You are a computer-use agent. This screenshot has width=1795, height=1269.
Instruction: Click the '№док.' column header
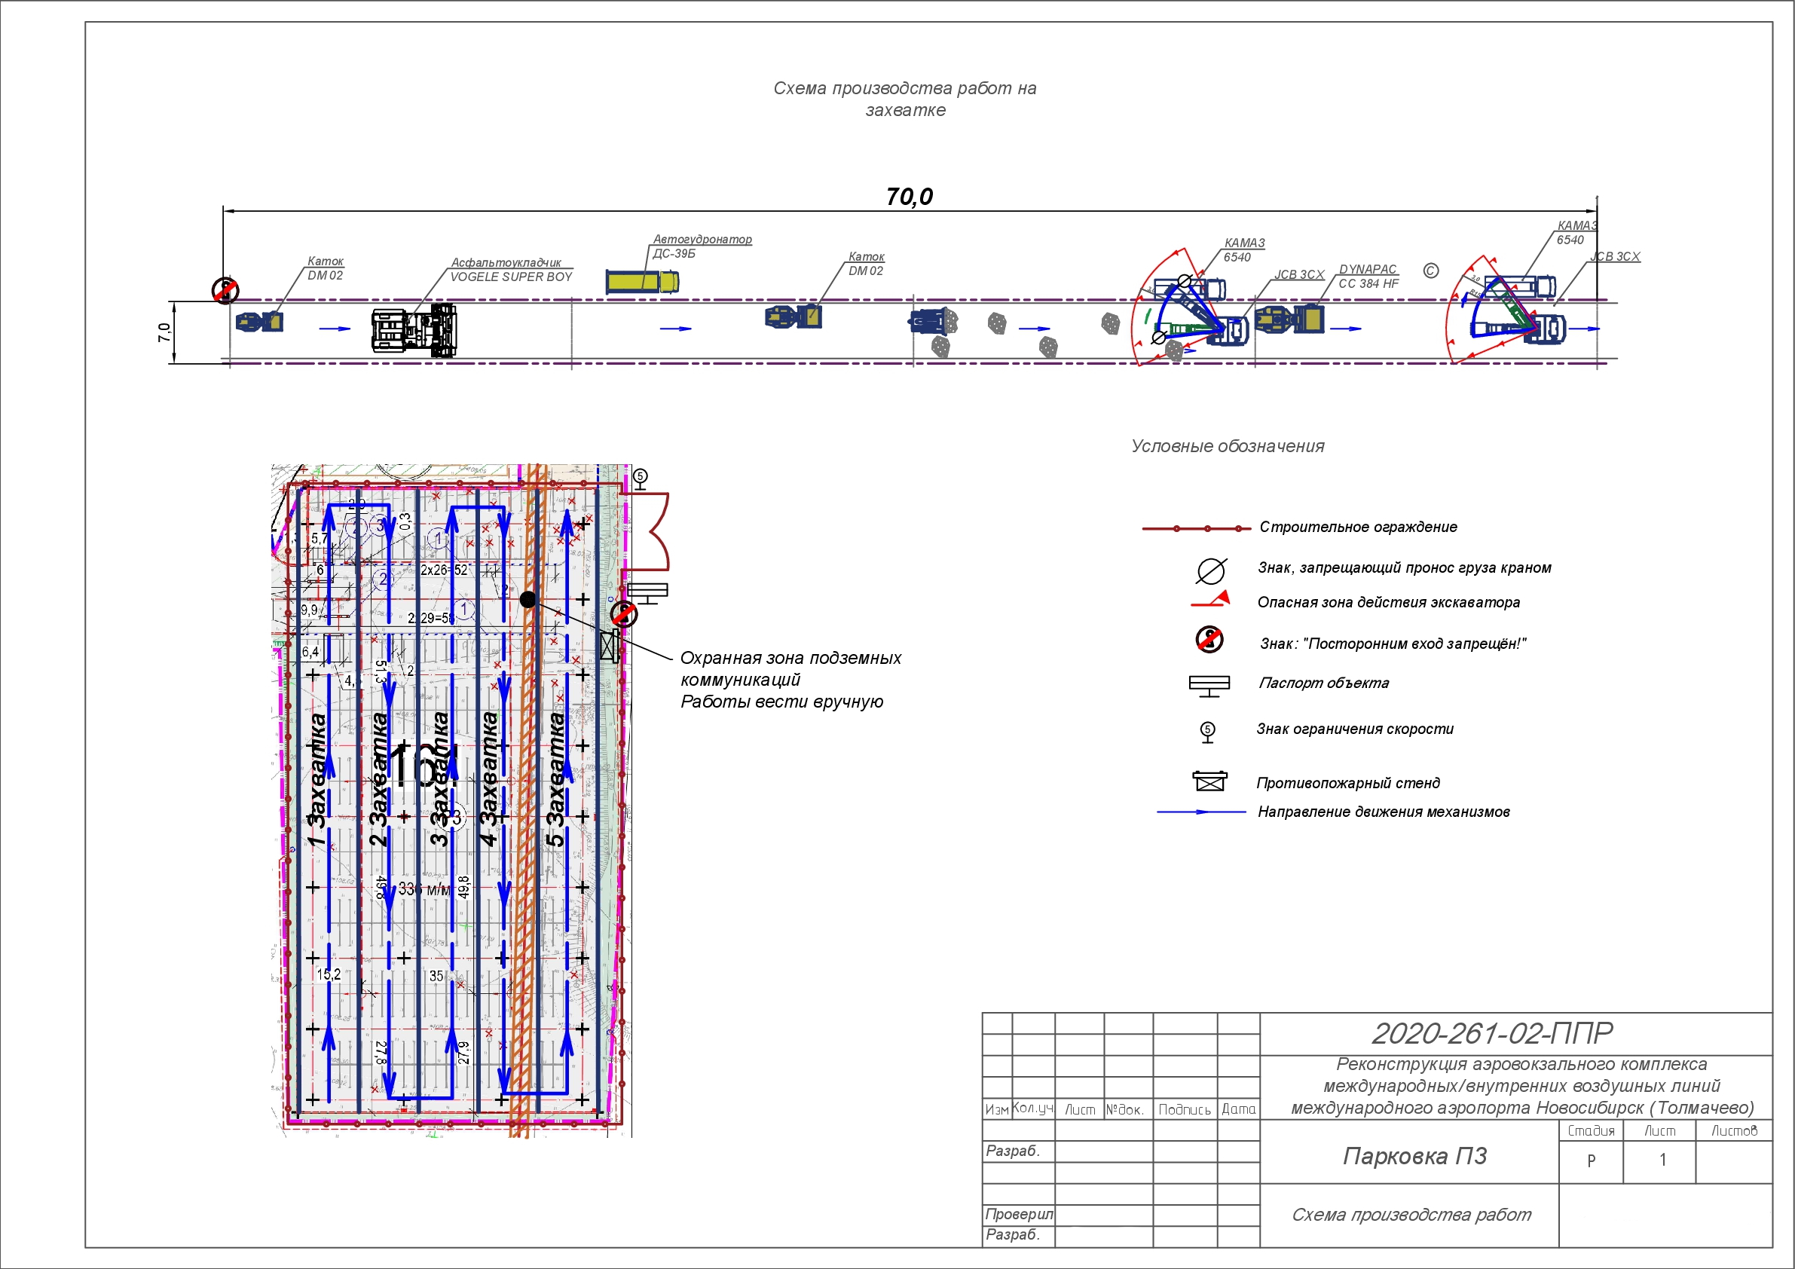pos(1124,1110)
